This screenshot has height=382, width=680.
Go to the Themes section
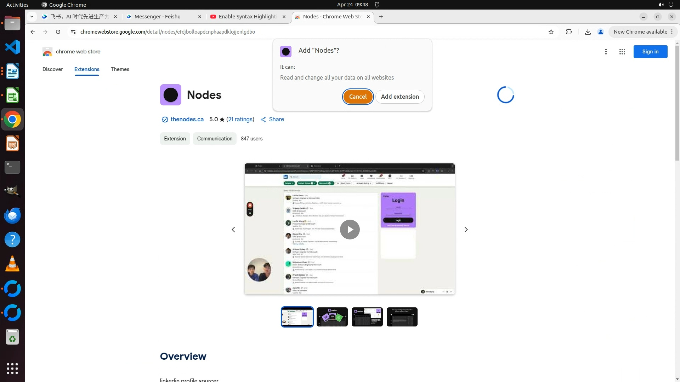pyautogui.click(x=120, y=69)
